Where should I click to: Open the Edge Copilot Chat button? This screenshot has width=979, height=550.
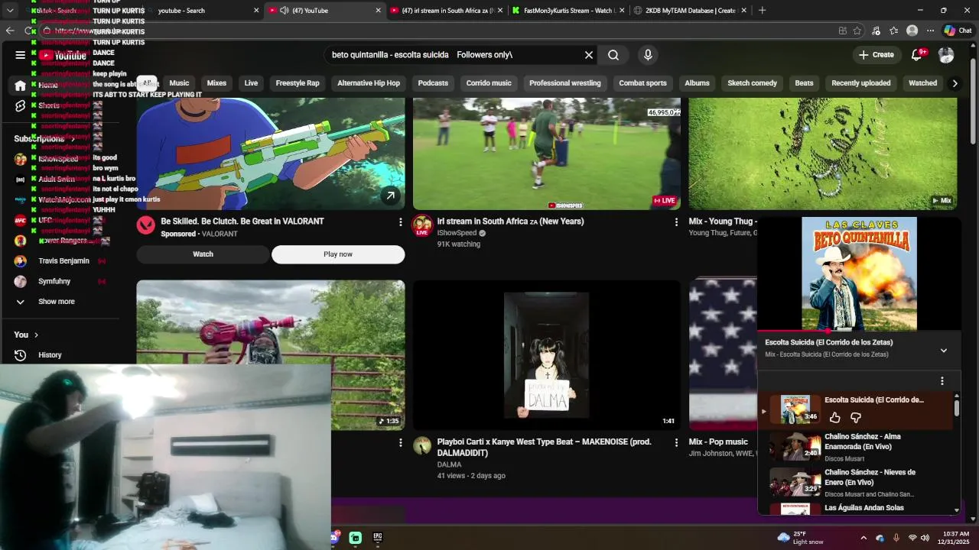tap(958, 31)
